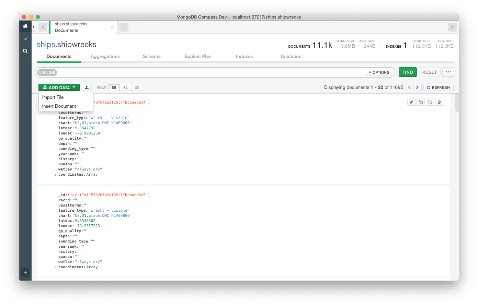Screen dimensions: 478x306
Task: Click latdec value 9.3547792
Action: [x=85, y=128]
